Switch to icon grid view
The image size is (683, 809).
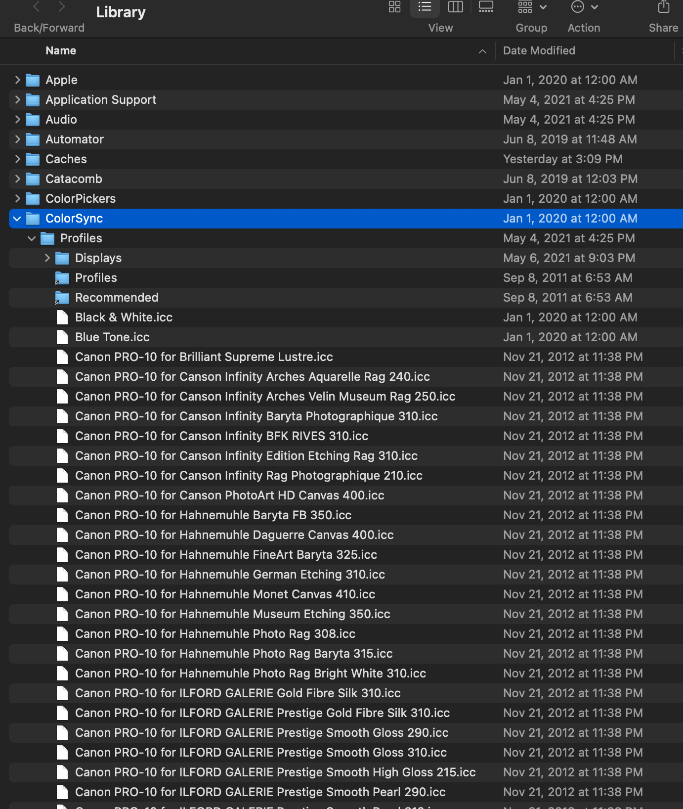click(394, 7)
